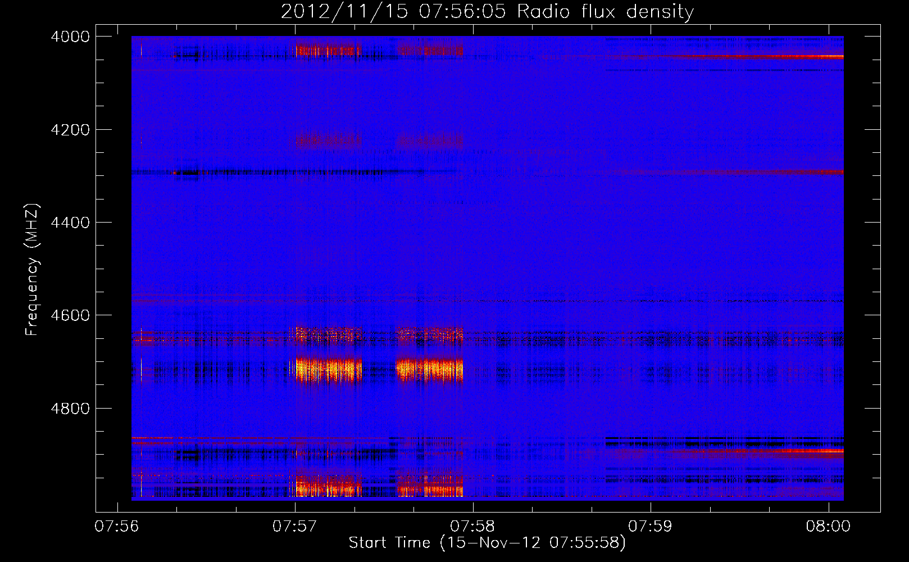Click the 07:59 time axis label

pyautogui.click(x=650, y=527)
